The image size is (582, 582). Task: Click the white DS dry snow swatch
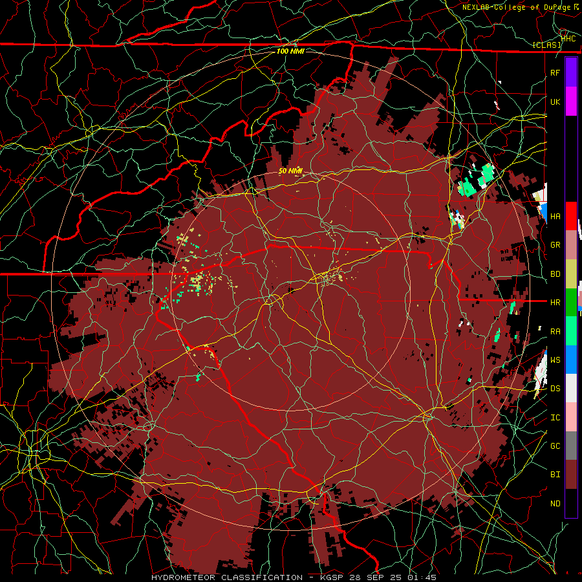[571, 388]
